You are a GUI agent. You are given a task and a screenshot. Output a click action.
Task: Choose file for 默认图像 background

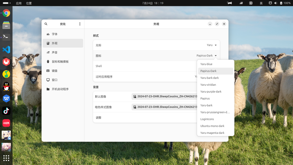[164, 96]
